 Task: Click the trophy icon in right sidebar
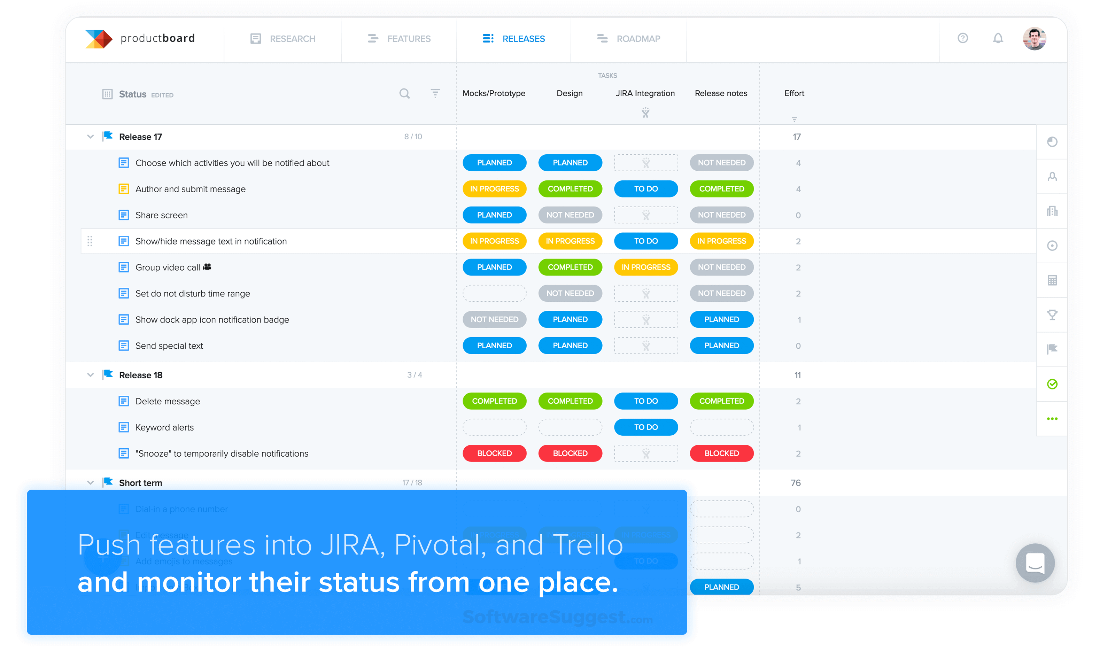[1052, 315]
